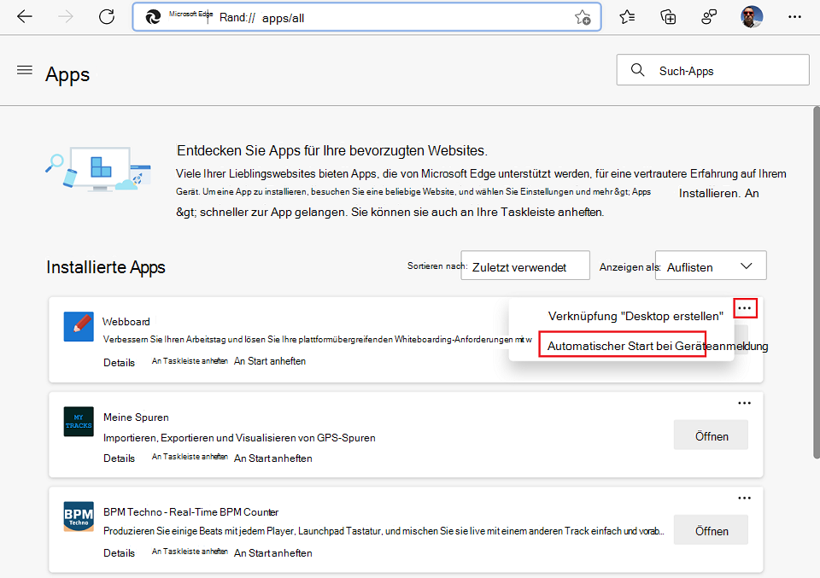Click An Taskleiste anheften for Meine Spuren
This screenshot has height=578, width=820.
(x=190, y=457)
